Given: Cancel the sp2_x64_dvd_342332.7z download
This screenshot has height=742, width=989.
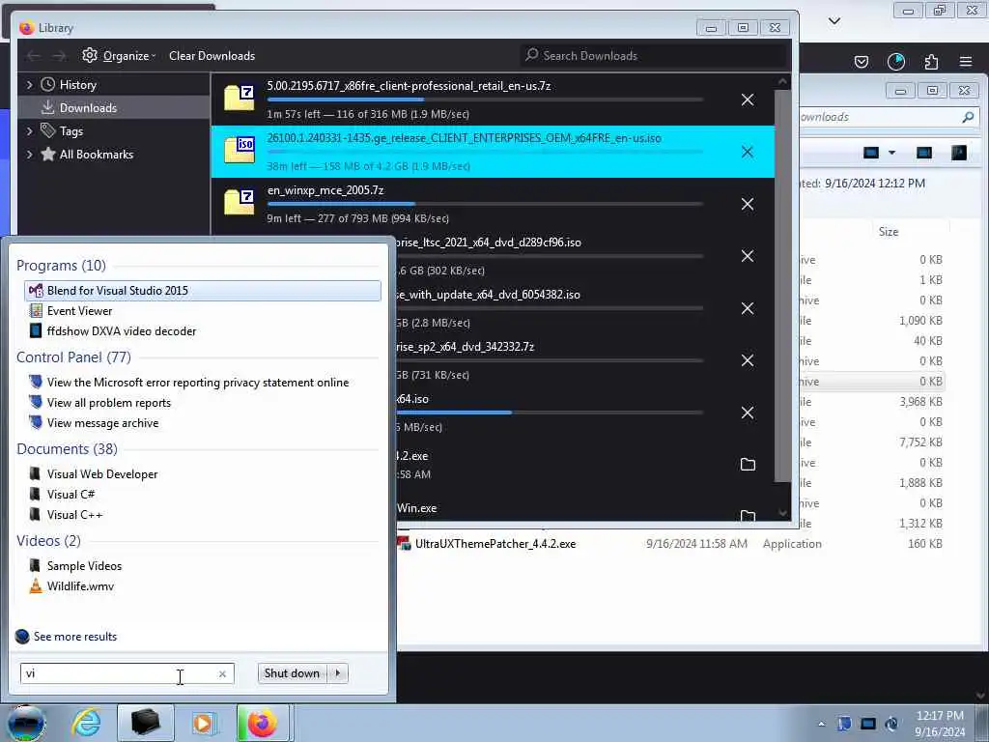Looking at the screenshot, I should coord(748,360).
